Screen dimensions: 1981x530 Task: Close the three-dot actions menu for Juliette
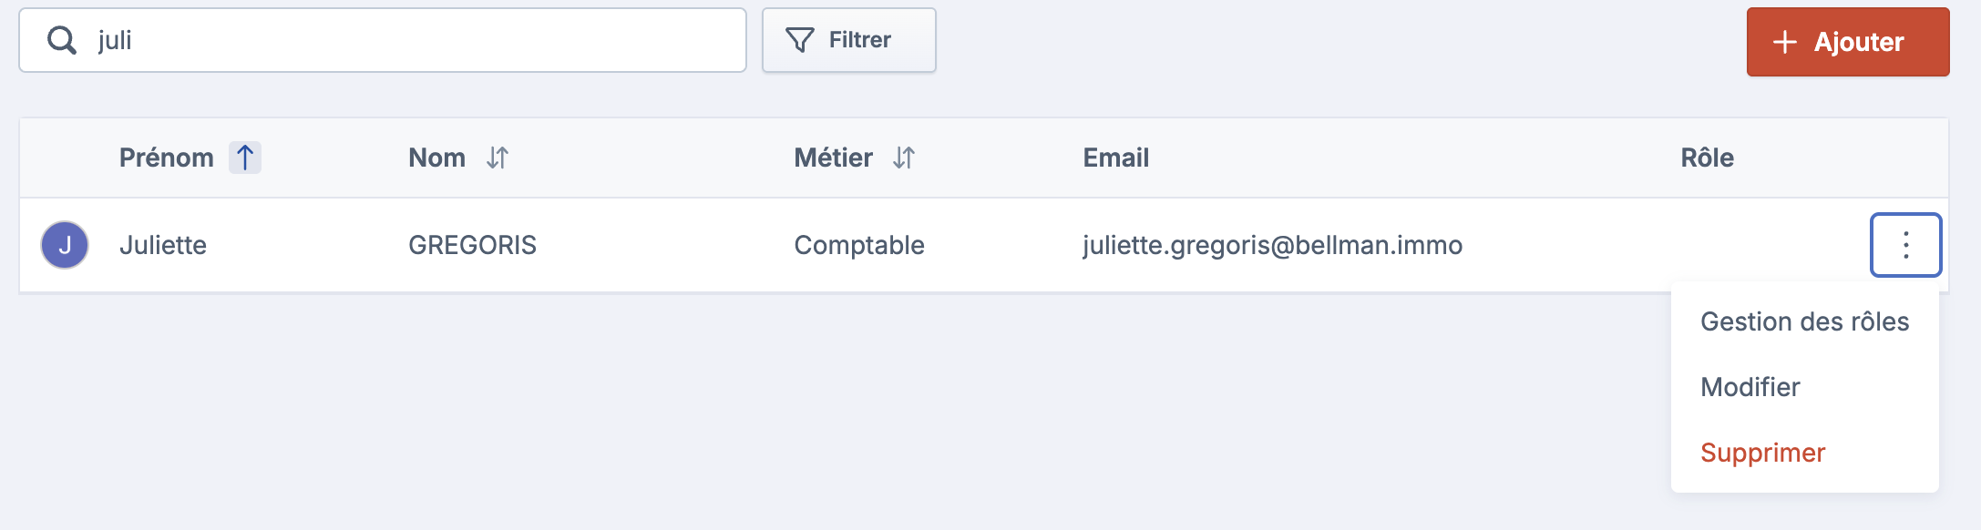point(1905,245)
